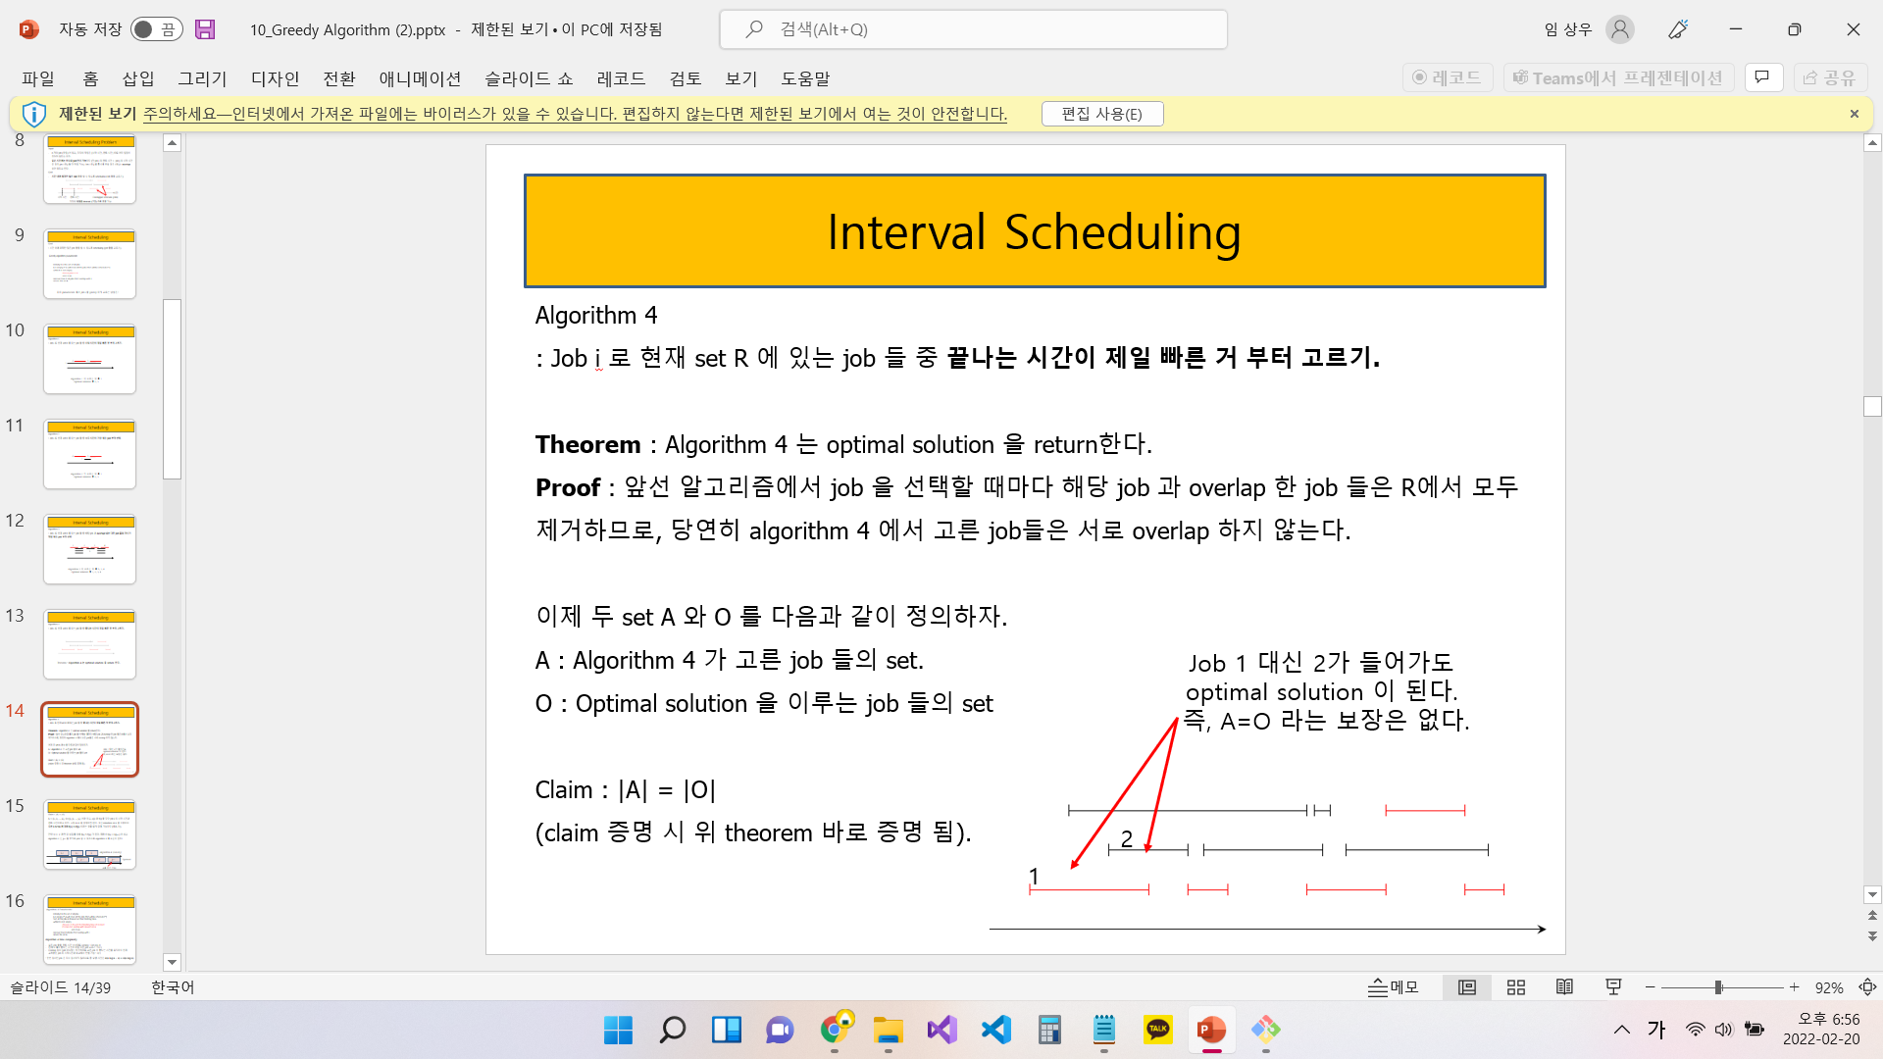Show hidden system tray icons chevron

[x=1622, y=1030]
